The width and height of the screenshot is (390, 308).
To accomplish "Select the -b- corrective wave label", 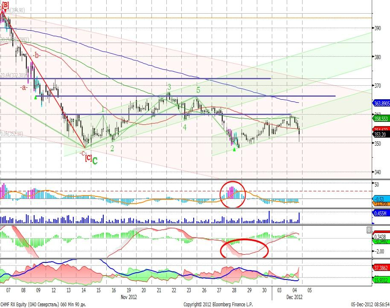I will point(37,55).
